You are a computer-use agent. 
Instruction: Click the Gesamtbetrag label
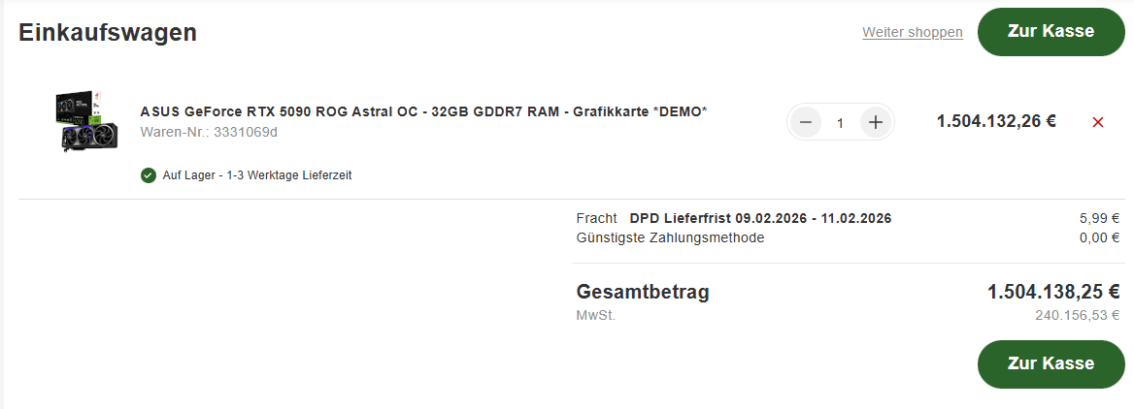pyautogui.click(x=643, y=292)
